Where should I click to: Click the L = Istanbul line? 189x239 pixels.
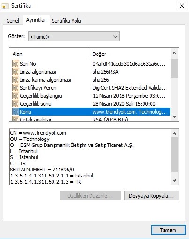[23, 151]
